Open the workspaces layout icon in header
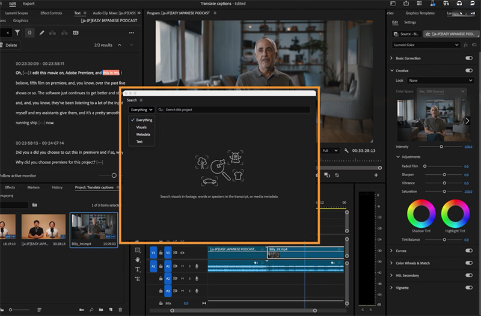The width and height of the screenshot is (481, 316). [x=393, y=4]
